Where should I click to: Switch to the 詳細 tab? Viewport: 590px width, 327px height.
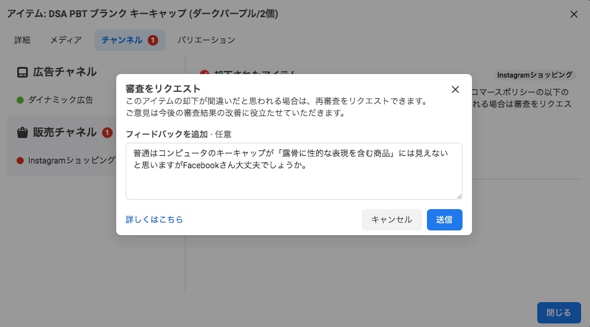pyautogui.click(x=22, y=40)
